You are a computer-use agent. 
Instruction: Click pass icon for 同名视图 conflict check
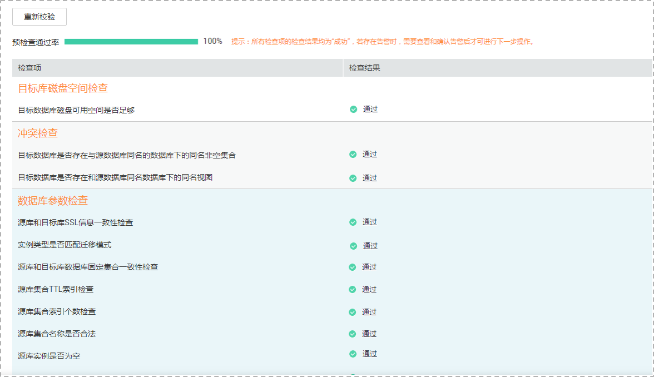(353, 178)
